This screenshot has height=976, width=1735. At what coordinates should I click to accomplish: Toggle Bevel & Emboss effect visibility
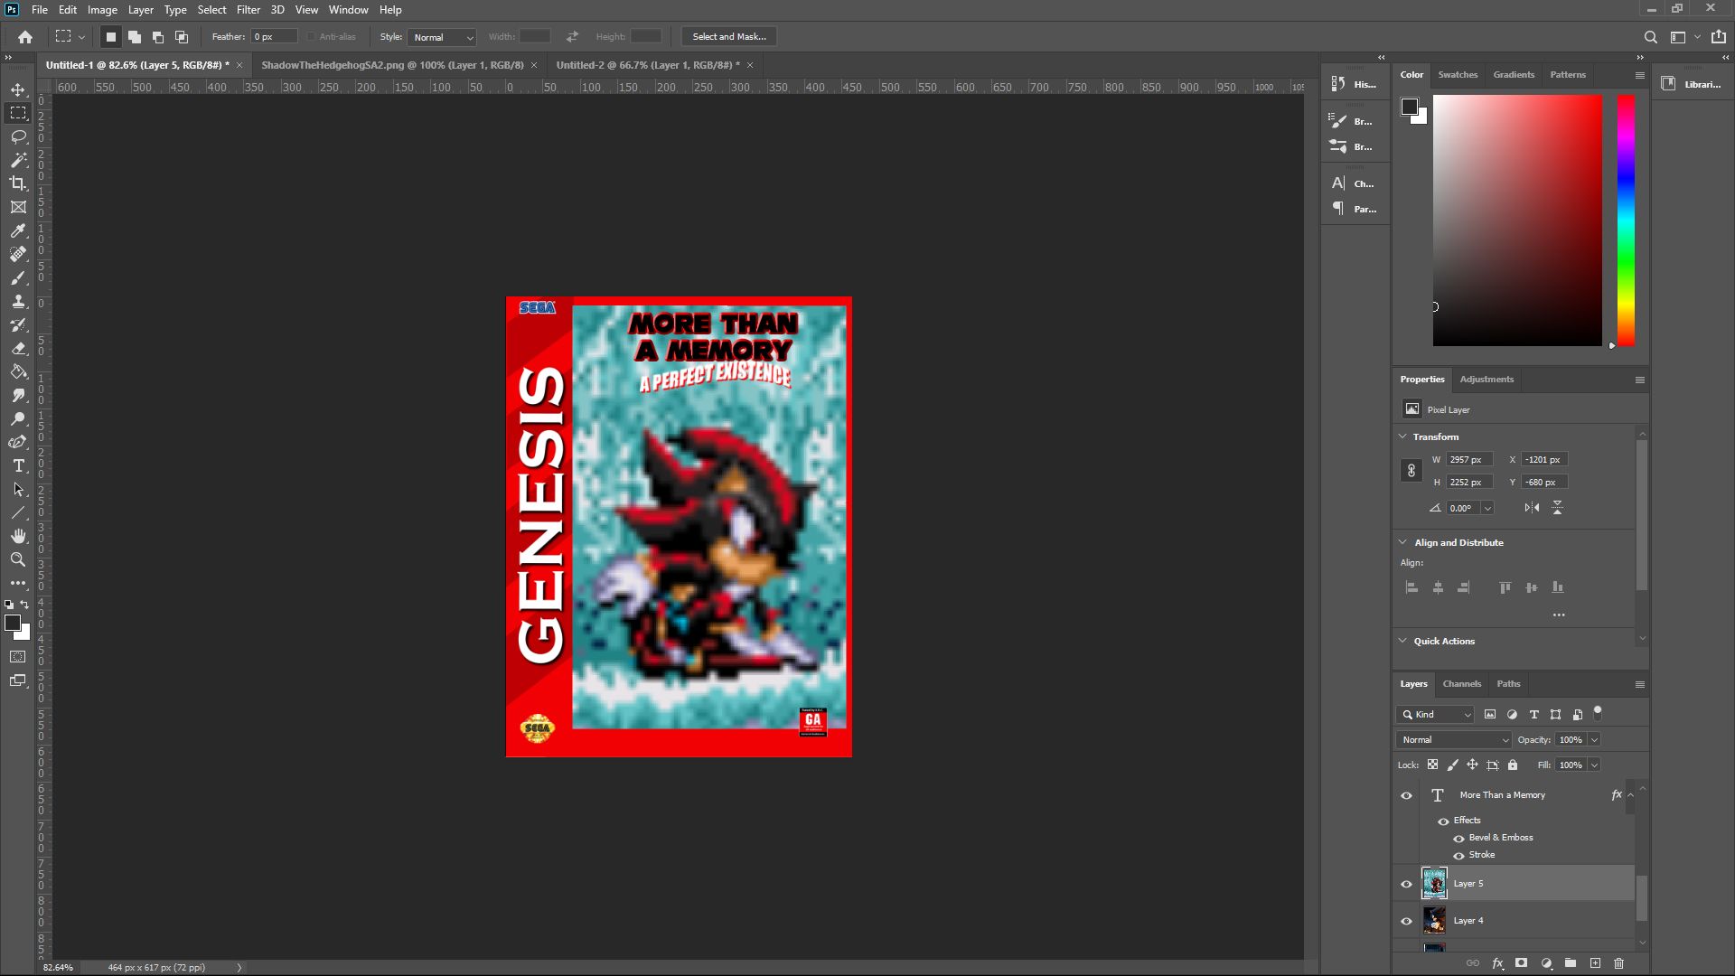click(1458, 838)
